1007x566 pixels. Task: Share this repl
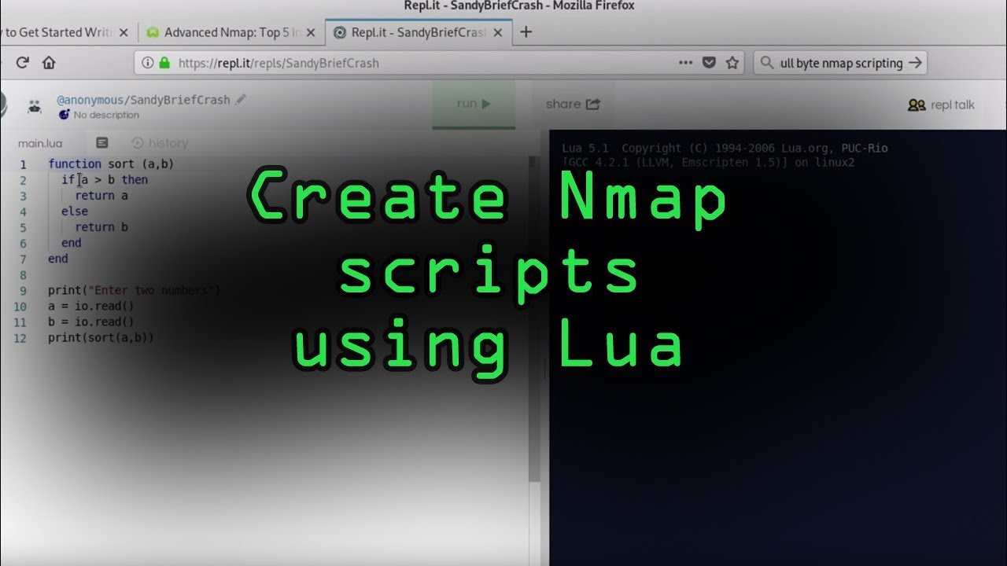(573, 104)
